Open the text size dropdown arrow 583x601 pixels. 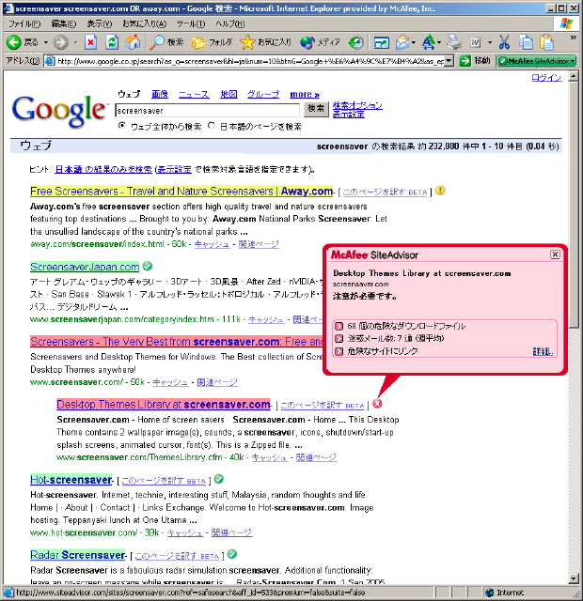(439, 42)
